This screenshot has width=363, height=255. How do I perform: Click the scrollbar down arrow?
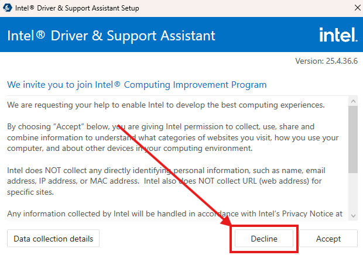pos(352,216)
